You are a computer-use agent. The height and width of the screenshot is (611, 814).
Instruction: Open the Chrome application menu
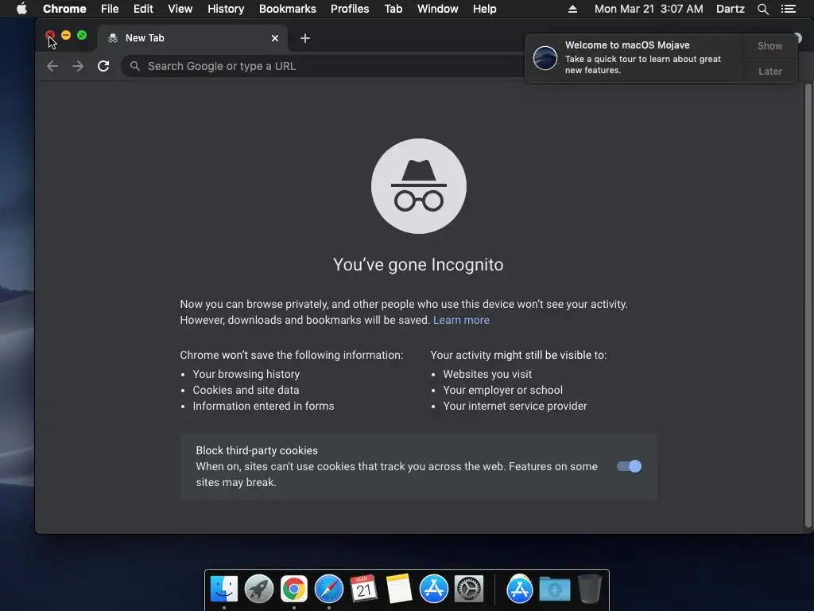[x=64, y=9]
